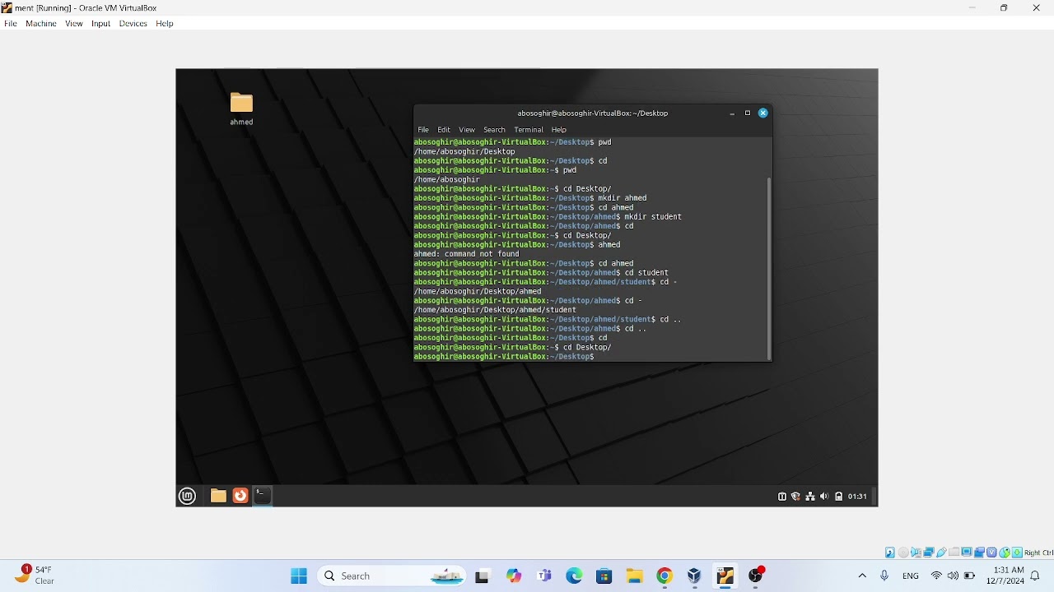1054x592 pixels.
Task: Launch the file manager from Mint panel
Action: pos(218,496)
